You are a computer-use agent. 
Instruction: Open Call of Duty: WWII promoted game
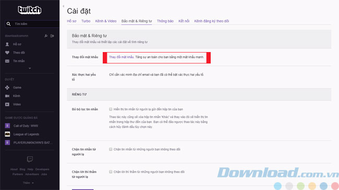click(26, 126)
